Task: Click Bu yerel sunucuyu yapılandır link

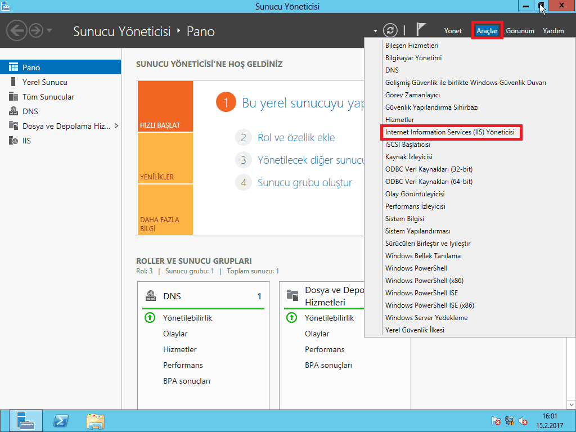Action: [303, 103]
